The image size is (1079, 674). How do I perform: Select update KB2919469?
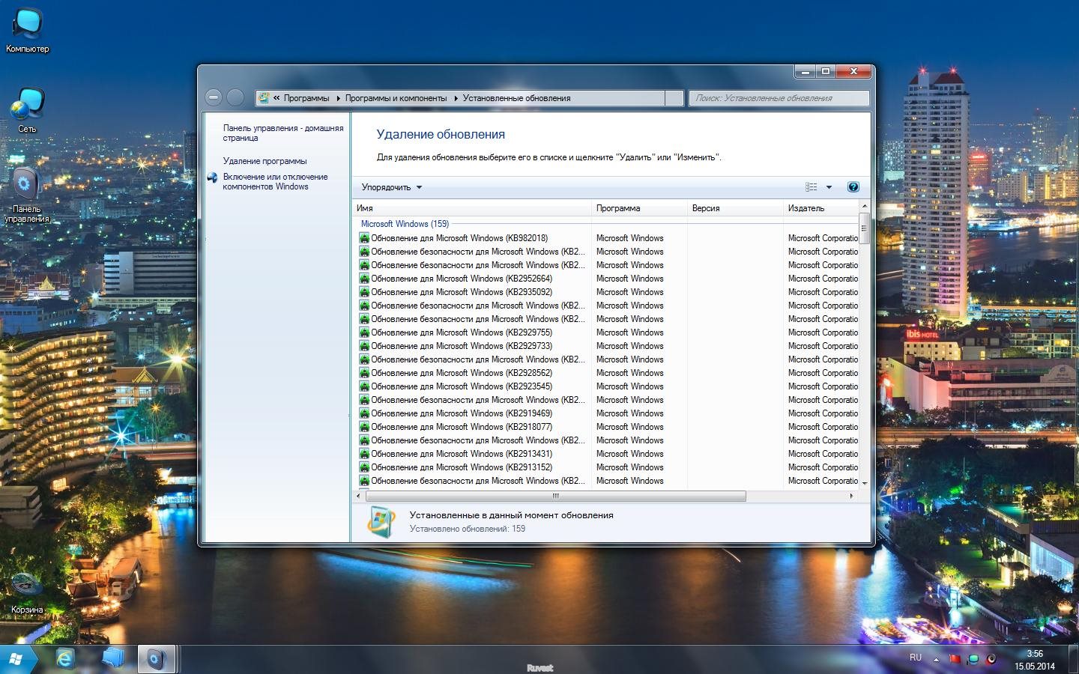click(x=461, y=413)
